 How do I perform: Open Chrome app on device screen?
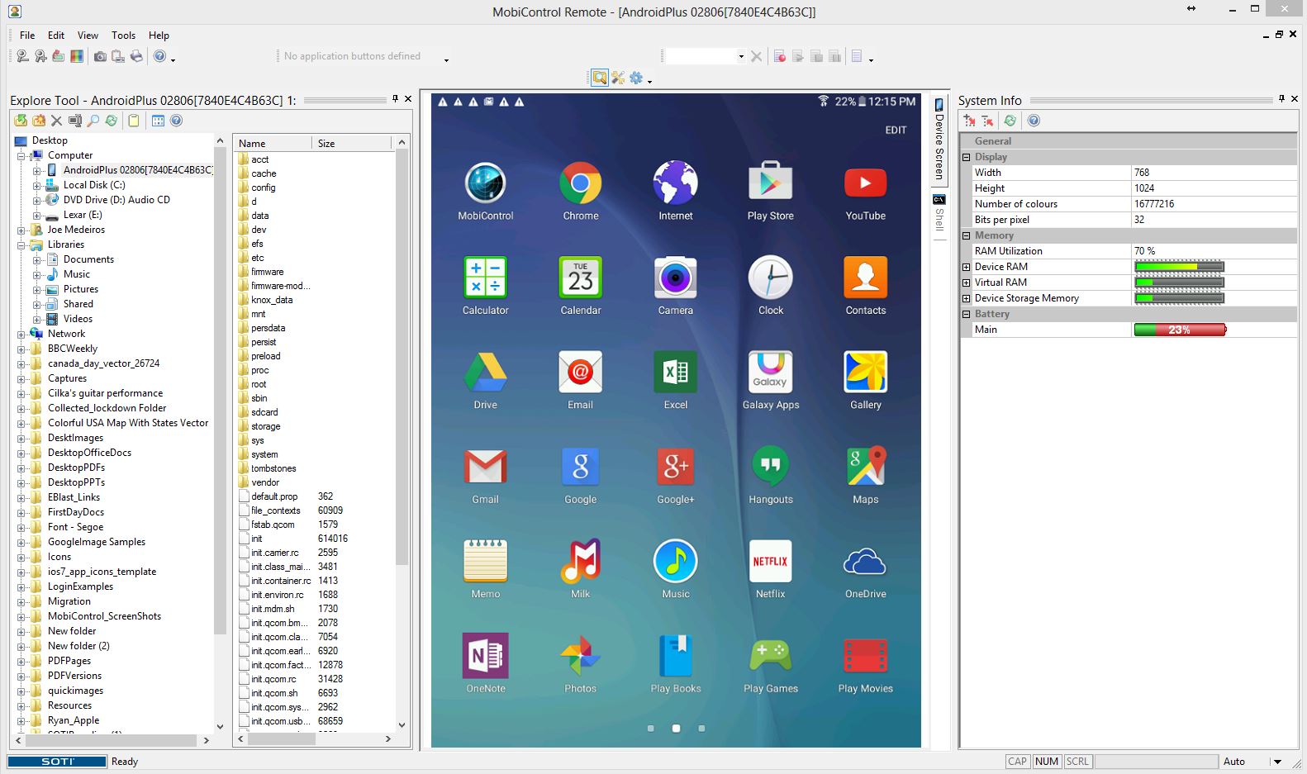pos(581,192)
